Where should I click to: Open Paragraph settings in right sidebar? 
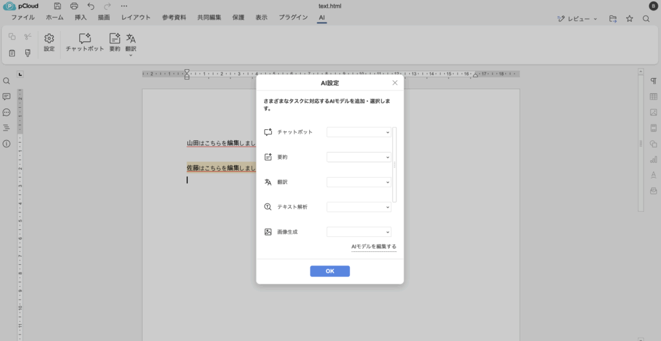coord(653,81)
